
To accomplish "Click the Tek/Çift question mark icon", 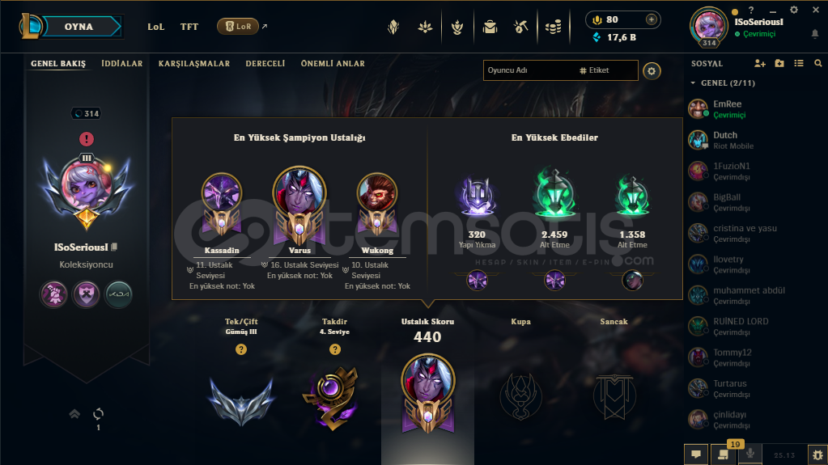I will point(241,349).
